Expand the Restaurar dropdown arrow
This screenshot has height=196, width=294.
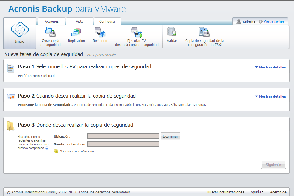(100, 45)
